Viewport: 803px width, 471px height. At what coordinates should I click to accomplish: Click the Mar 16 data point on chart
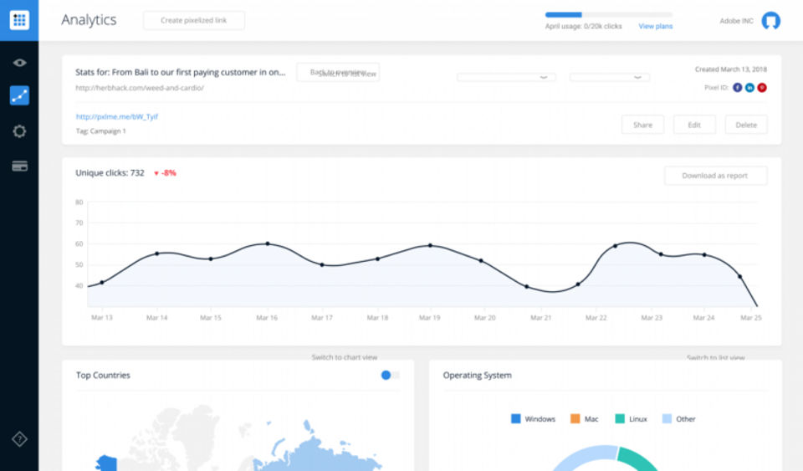pyautogui.click(x=268, y=243)
